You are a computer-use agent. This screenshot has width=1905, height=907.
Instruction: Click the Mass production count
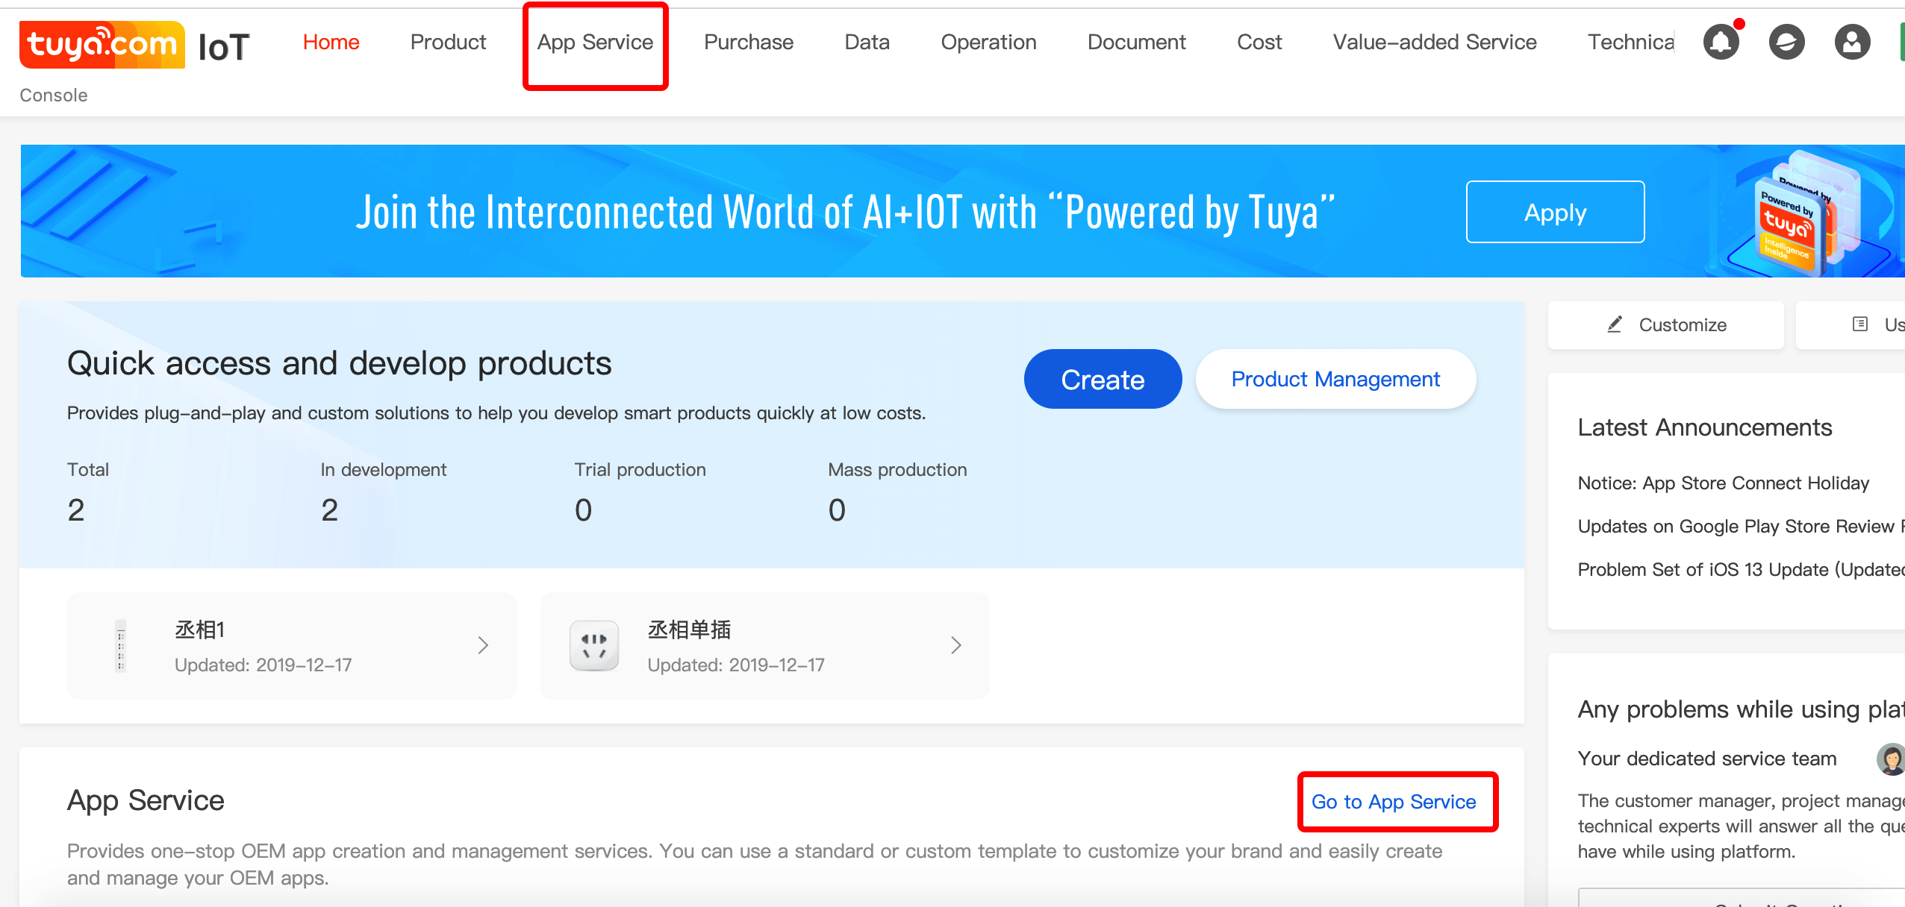[x=838, y=510]
